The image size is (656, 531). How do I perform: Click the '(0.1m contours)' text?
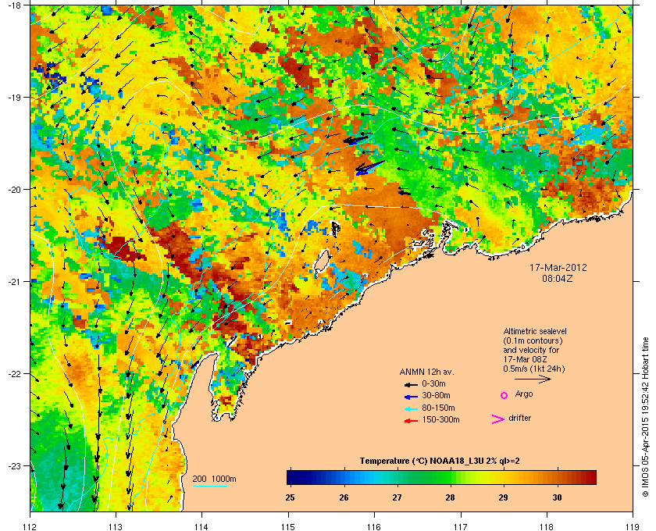533,340
